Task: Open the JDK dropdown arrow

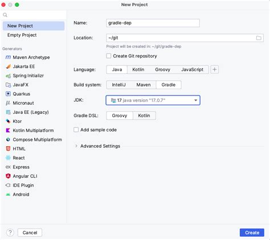Action: [x=195, y=100]
